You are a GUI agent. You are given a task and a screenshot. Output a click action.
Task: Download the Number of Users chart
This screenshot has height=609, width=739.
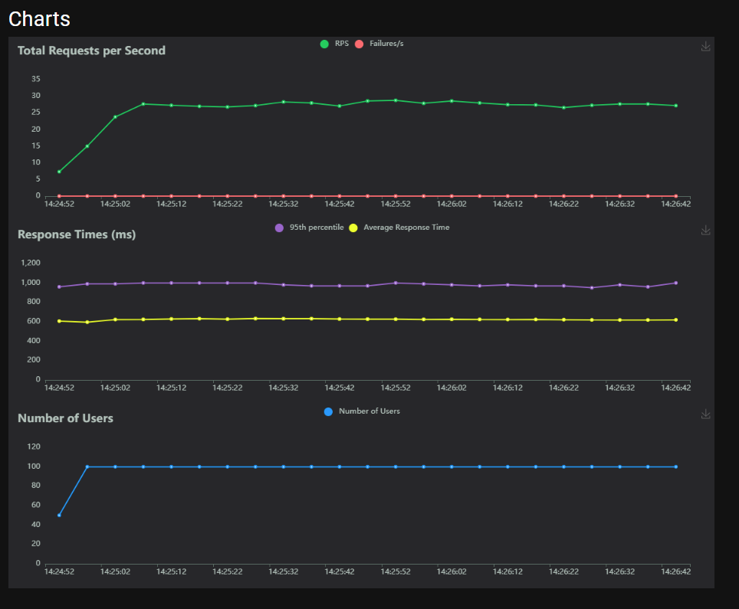point(705,414)
